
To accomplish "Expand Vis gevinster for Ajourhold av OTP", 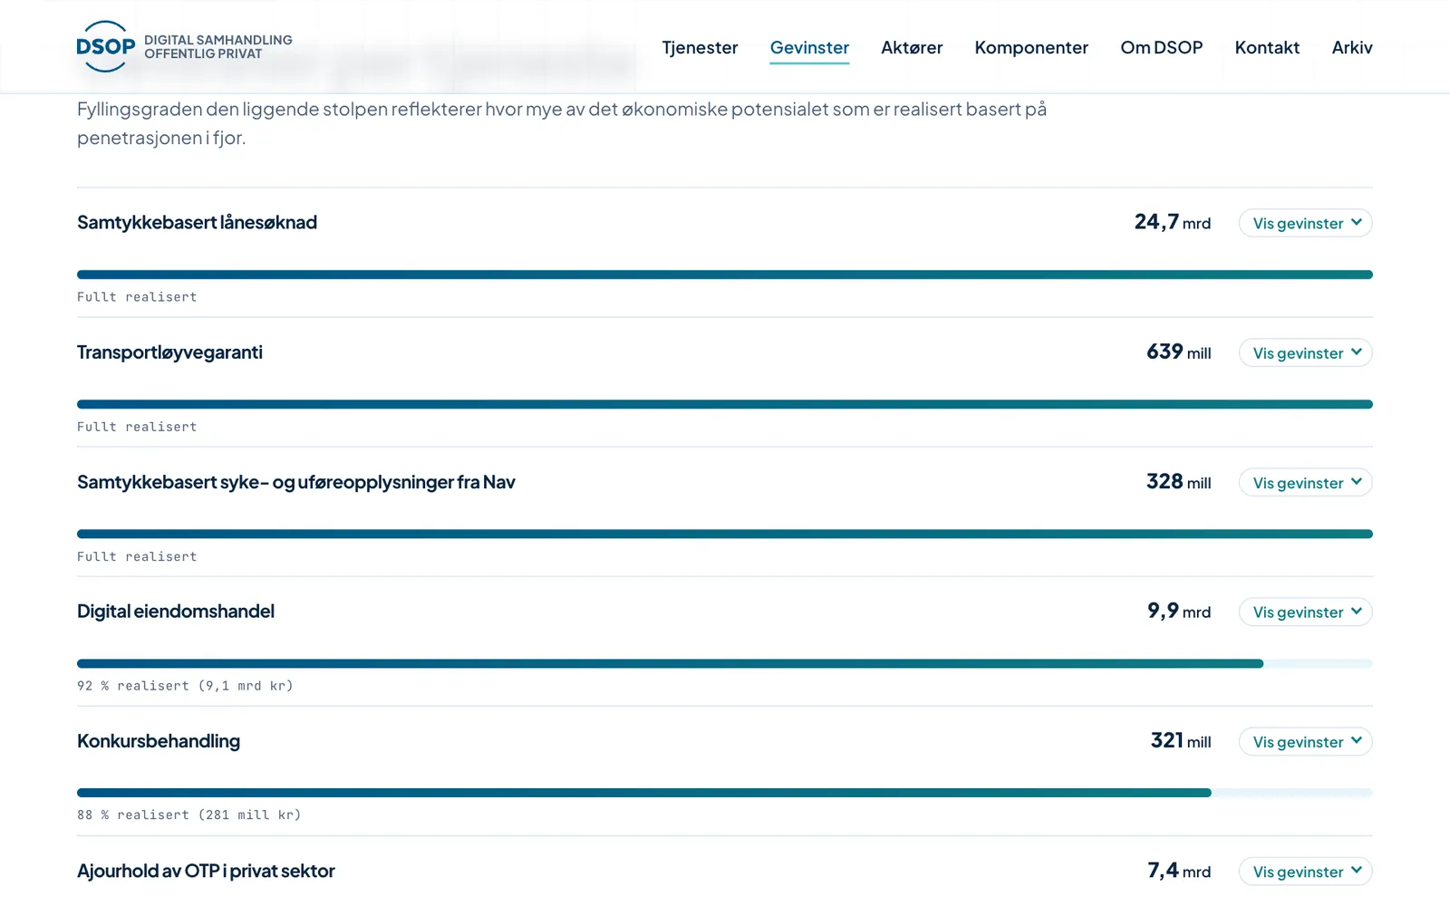I will pos(1305,871).
